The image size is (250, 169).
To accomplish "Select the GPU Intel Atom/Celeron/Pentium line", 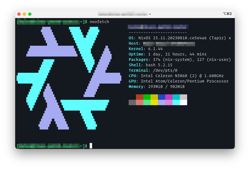I will pos(179,81).
